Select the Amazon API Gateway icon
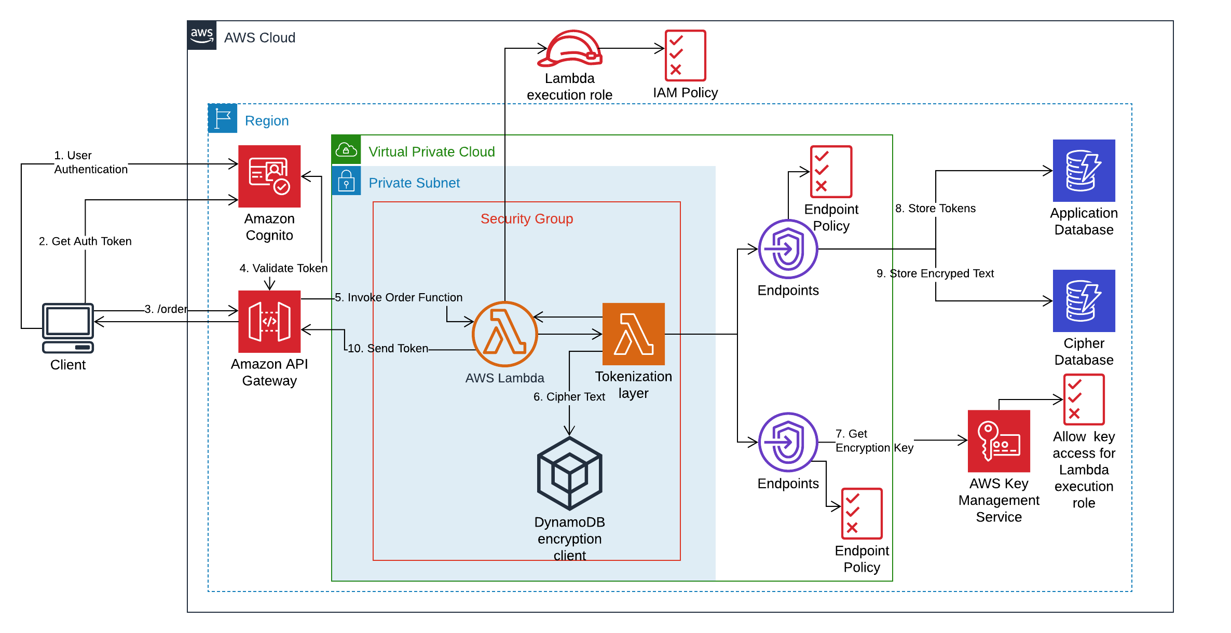The width and height of the screenshot is (1231, 633). point(269,322)
